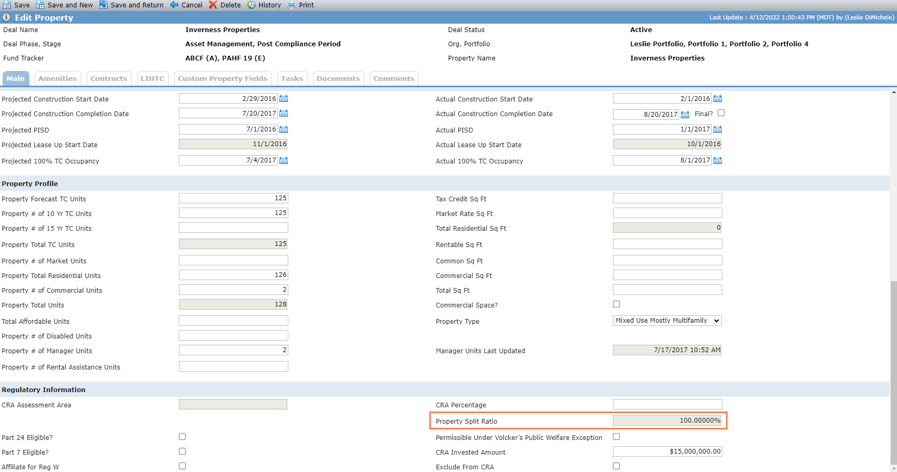Click the Save and Return icon
This screenshot has width=897, height=472.
pos(104,5)
